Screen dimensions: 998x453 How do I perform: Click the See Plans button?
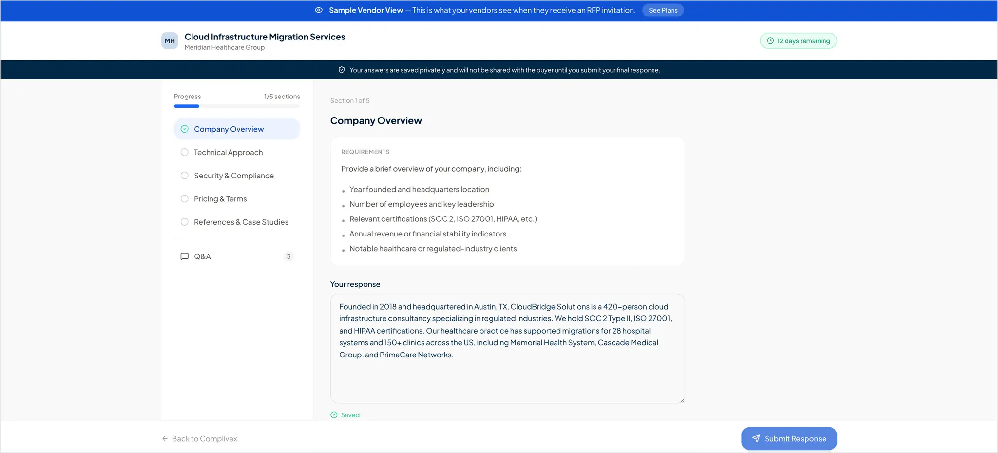(x=663, y=10)
